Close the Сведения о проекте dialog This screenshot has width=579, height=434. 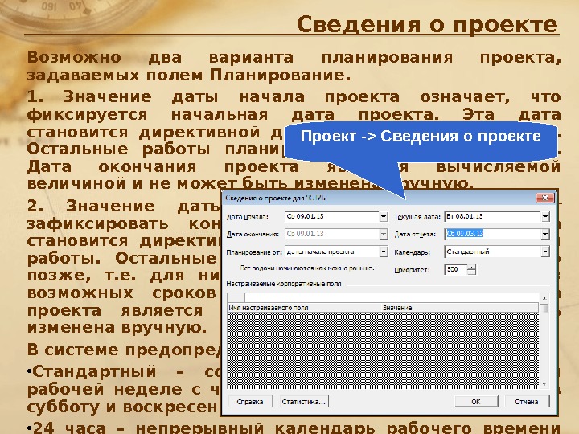(x=544, y=198)
